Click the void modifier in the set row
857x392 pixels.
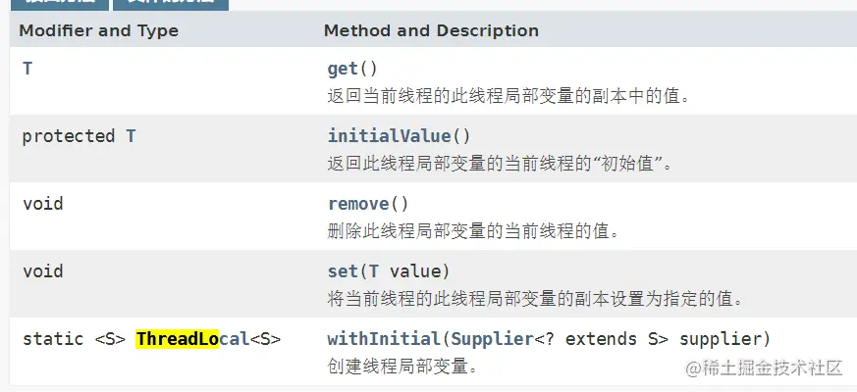click(42, 270)
